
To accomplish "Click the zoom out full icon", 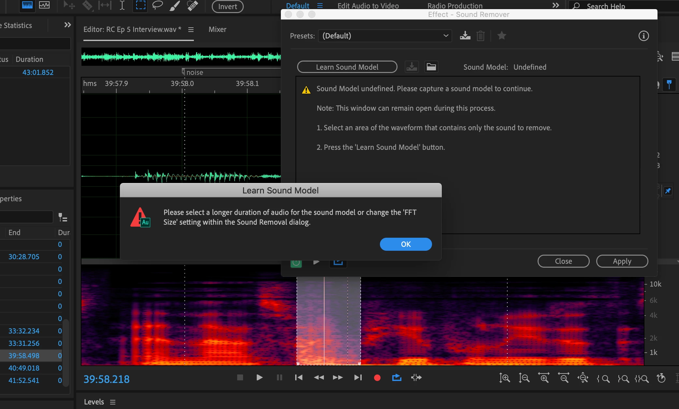I will pos(583,378).
